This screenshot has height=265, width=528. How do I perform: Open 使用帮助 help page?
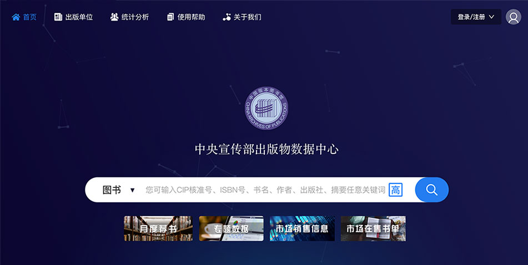[186, 17]
